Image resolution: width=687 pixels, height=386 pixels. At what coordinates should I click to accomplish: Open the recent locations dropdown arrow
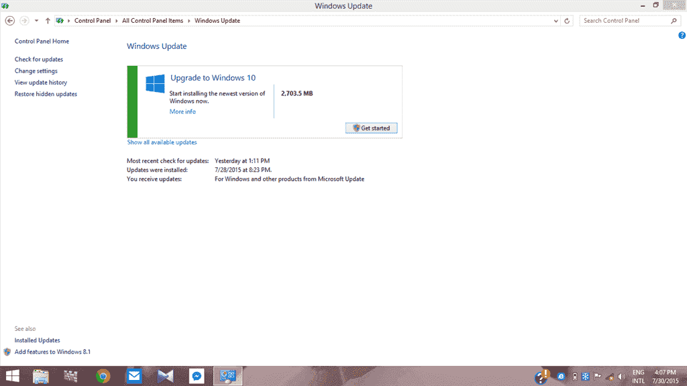pyautogui.click(x=36, y=21)
